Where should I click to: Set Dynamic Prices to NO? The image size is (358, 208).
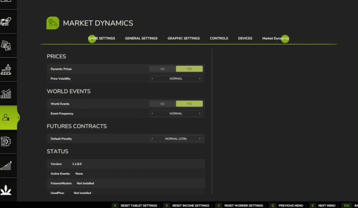[162, 69]
